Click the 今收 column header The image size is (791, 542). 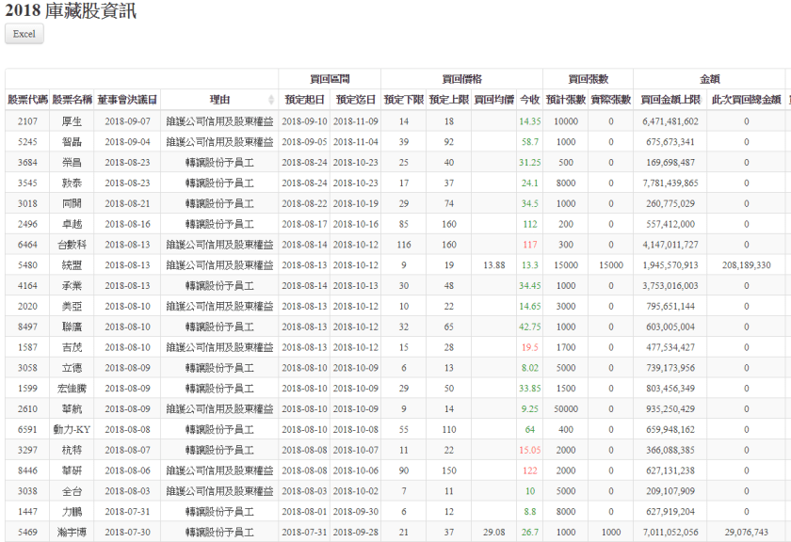(x=529, y=99)
